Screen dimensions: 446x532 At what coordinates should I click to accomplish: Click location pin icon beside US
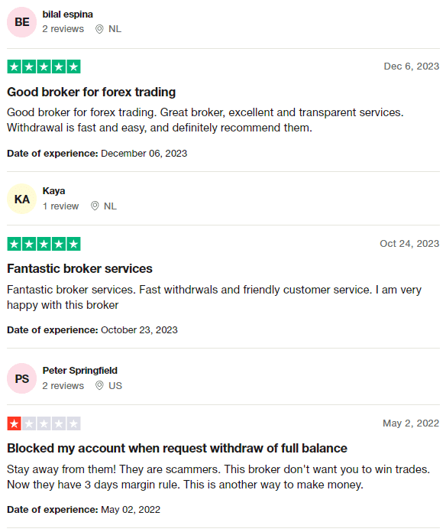(99, 385)
